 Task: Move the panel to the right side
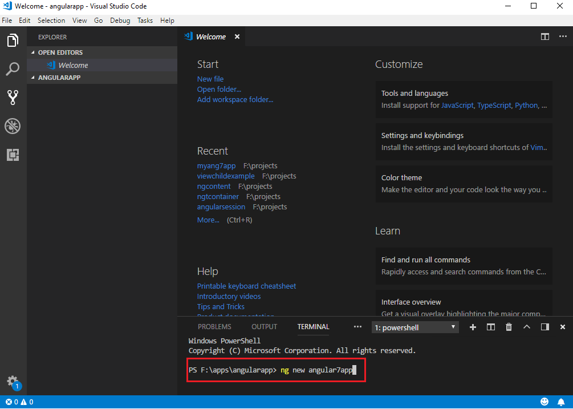pos(545,327)
